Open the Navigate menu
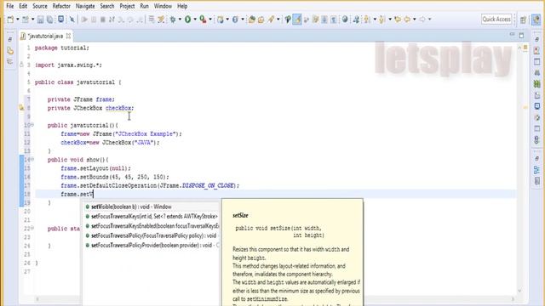 pos(85,6)
